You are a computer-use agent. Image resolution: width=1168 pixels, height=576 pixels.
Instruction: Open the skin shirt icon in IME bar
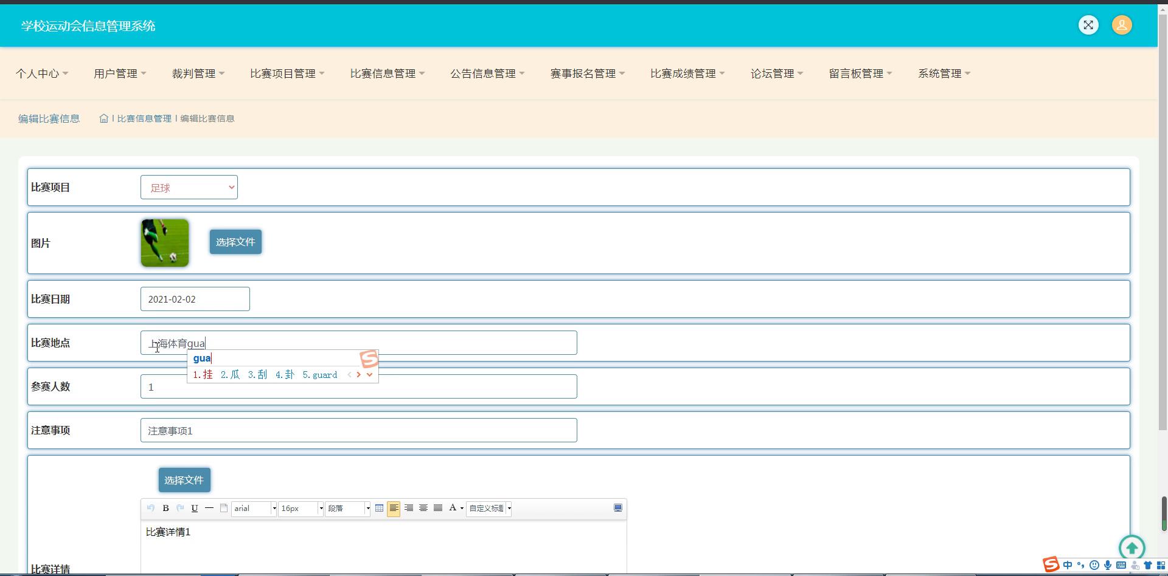pos(1148,565)
